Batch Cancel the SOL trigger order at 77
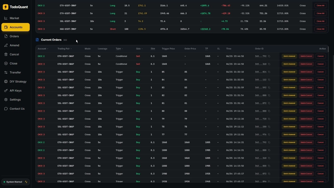Screen dimensions: 334x188 click(306, 134)
